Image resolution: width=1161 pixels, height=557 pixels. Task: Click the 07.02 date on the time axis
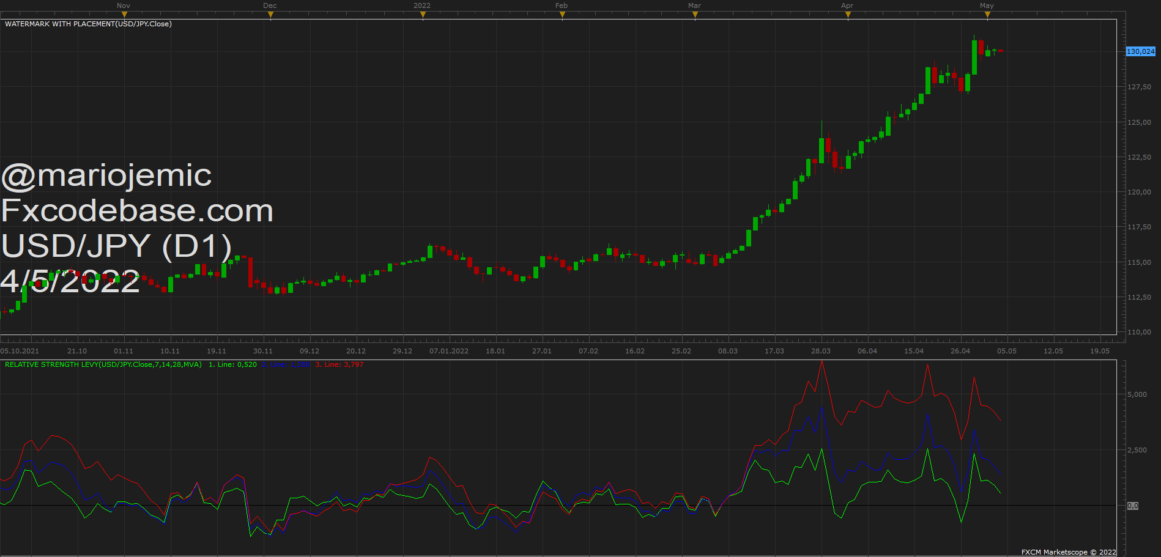point(588,351)
